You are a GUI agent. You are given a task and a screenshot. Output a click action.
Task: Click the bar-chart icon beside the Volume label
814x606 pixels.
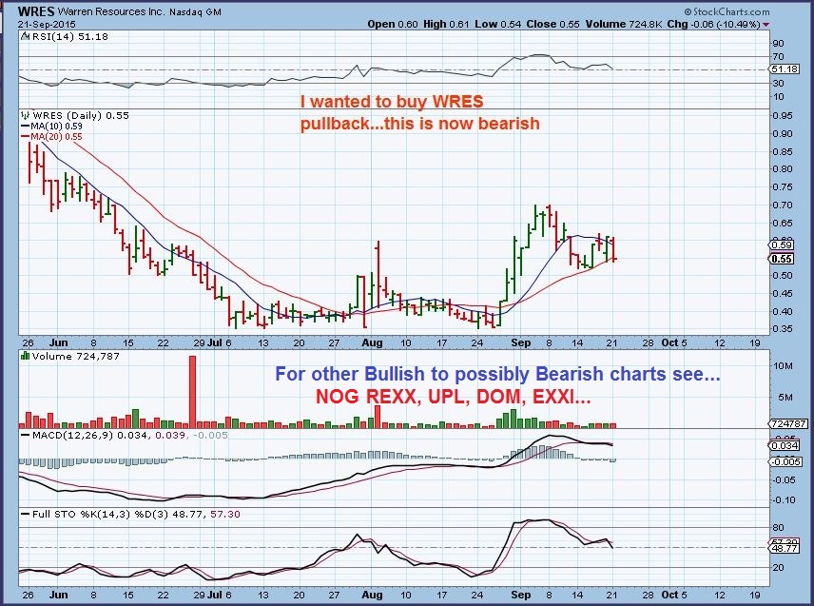tap(23, 356)
